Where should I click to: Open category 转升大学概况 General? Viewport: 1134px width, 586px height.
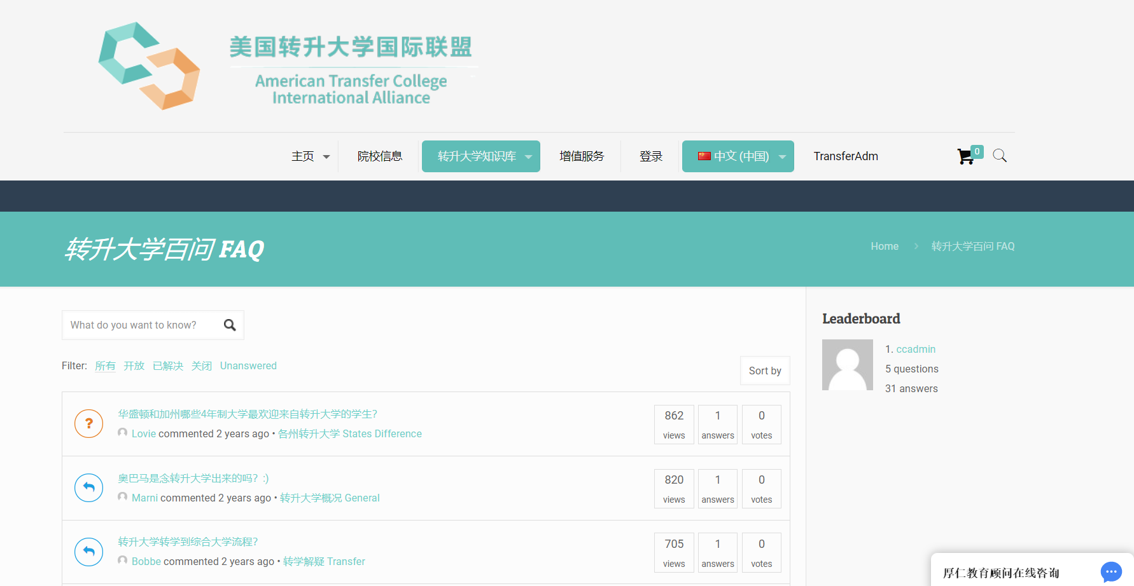330,498
